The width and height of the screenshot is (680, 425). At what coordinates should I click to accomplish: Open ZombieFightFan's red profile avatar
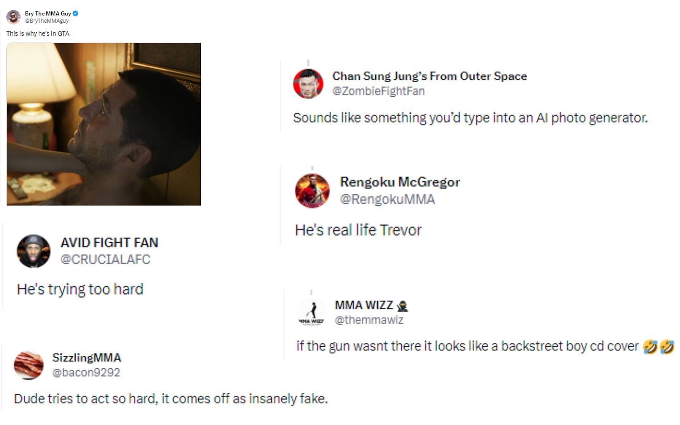(x=308, y=84)
